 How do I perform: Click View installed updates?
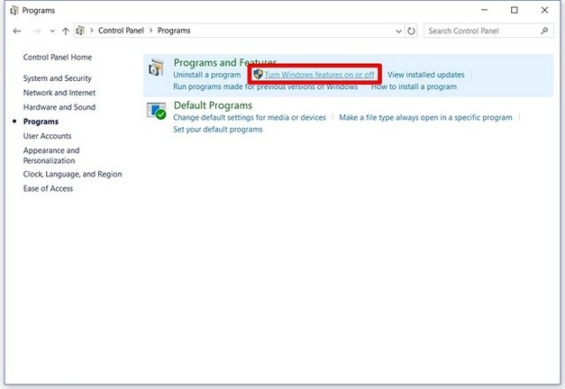426,75
